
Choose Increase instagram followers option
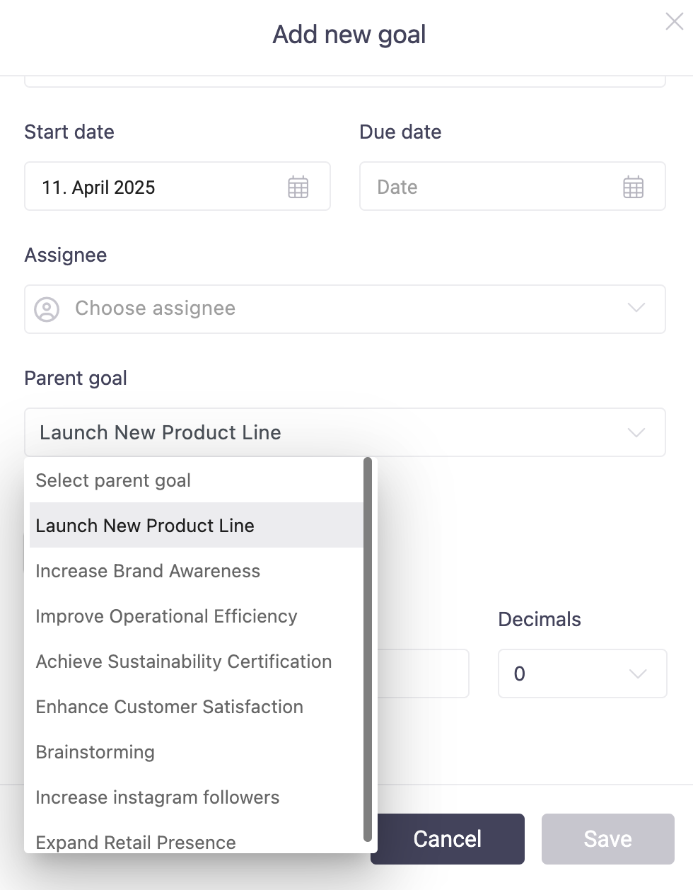(x=158, y=797)
